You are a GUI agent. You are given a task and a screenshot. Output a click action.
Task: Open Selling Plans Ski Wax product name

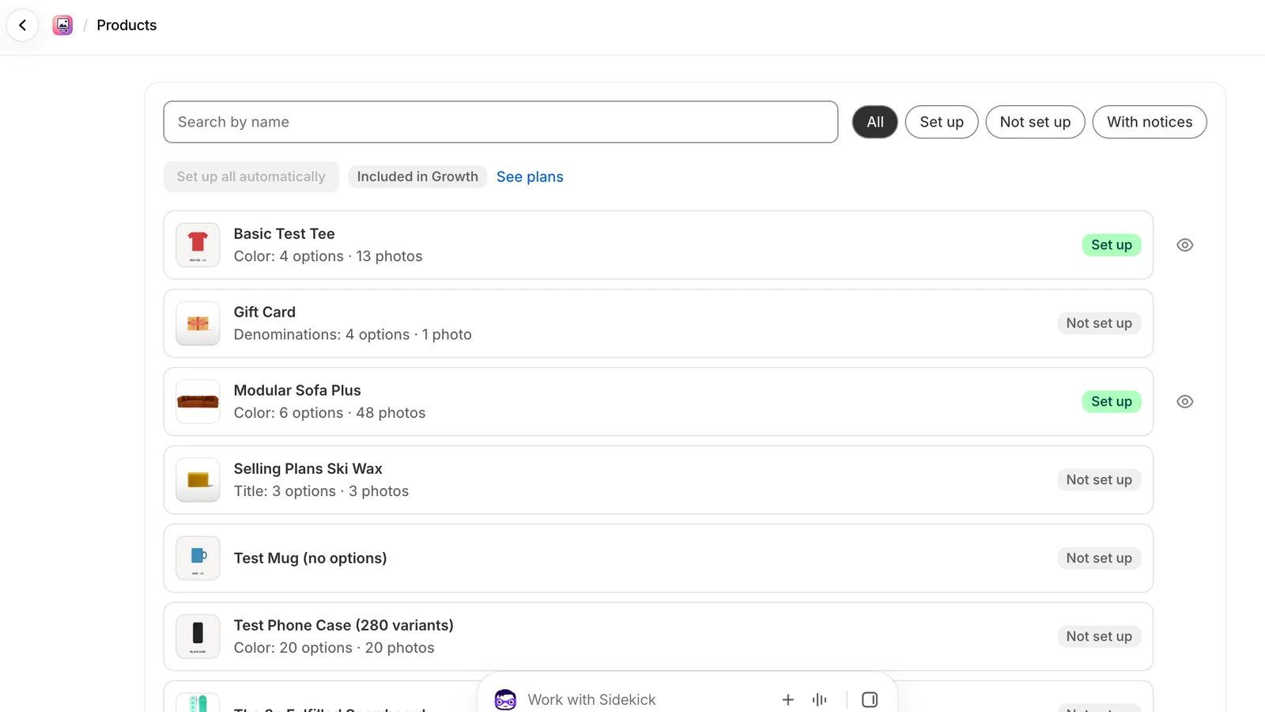(x=308, y=468)
